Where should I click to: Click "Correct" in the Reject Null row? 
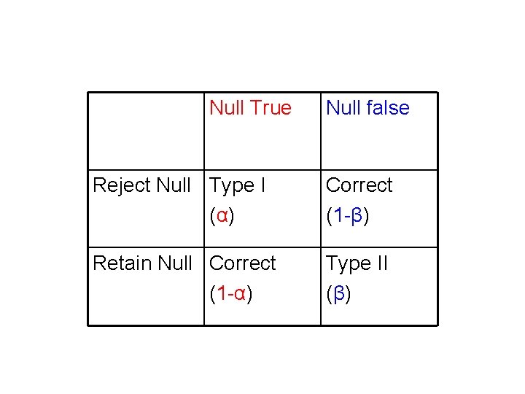point(359,185)
